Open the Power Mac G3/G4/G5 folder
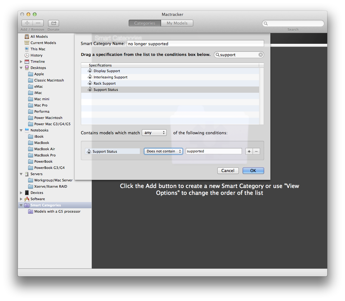This screenshot has height=301, width=345. pyautogui.click(x=50, y=124)
